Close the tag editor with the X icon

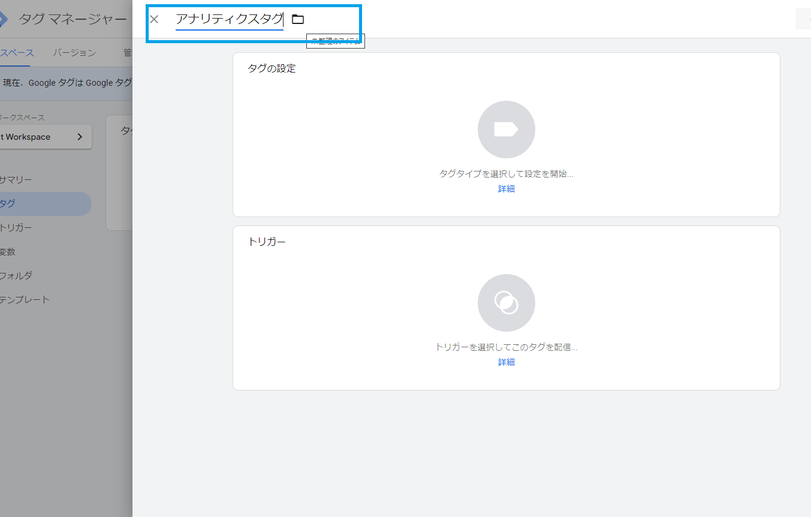(x=154, y=19)
